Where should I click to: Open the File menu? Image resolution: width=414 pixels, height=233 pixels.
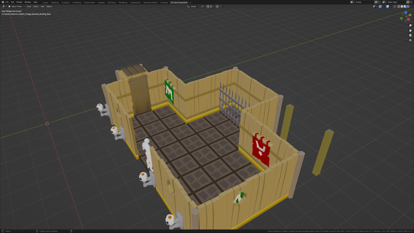(x=7, y=2)
